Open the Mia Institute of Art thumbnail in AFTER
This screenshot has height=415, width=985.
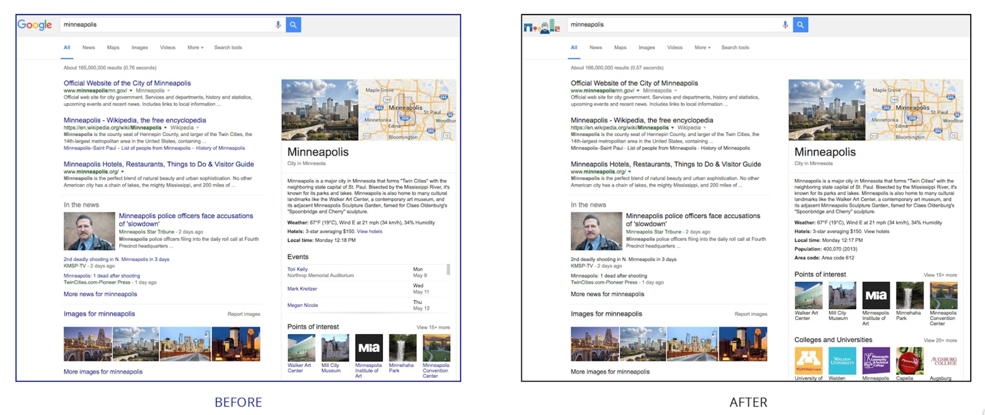876,295
